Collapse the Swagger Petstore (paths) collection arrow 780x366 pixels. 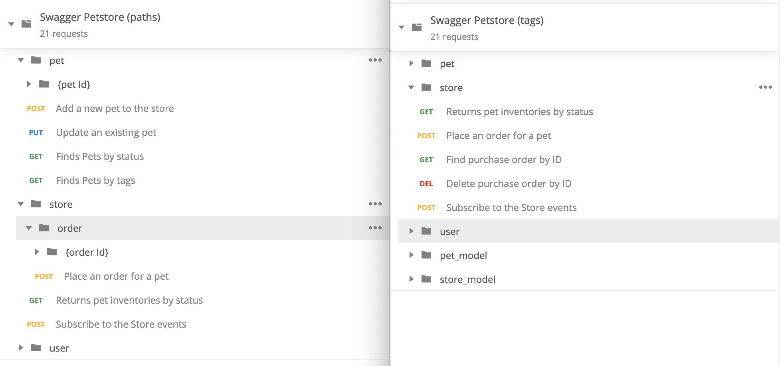tap(11, 24)
